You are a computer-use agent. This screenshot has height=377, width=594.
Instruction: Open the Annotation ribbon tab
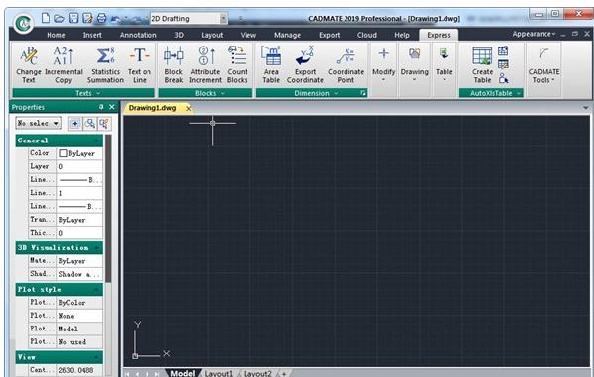[138, 35]
